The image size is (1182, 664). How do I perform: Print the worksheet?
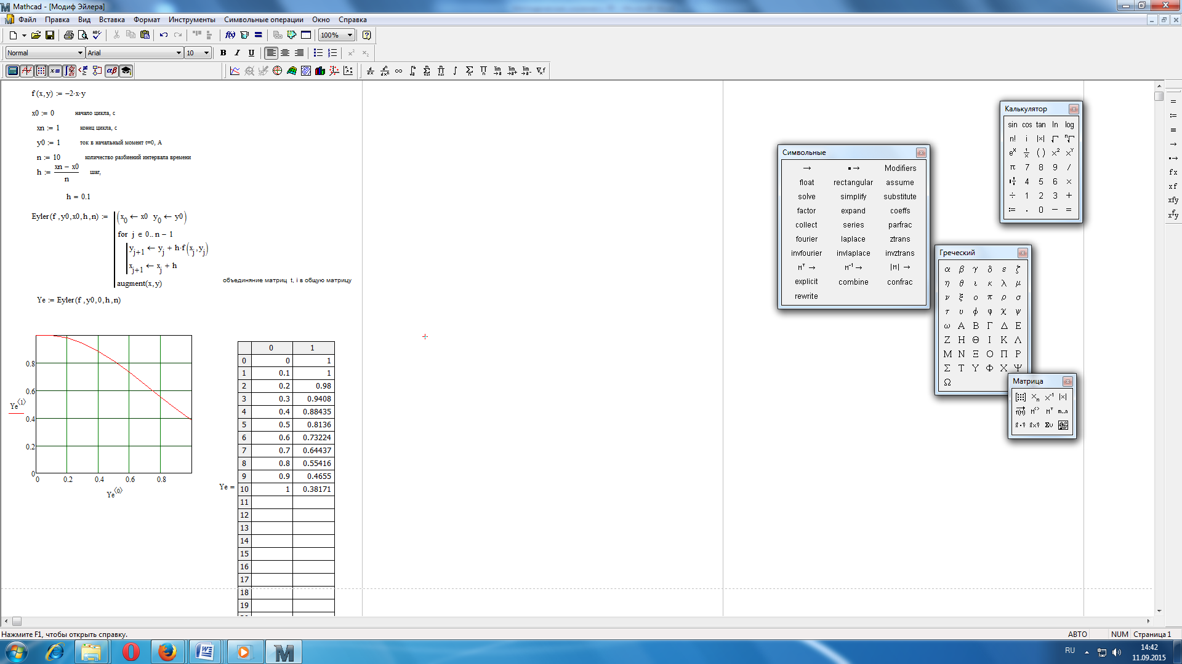pyautogui.click(x=68, y=35)
